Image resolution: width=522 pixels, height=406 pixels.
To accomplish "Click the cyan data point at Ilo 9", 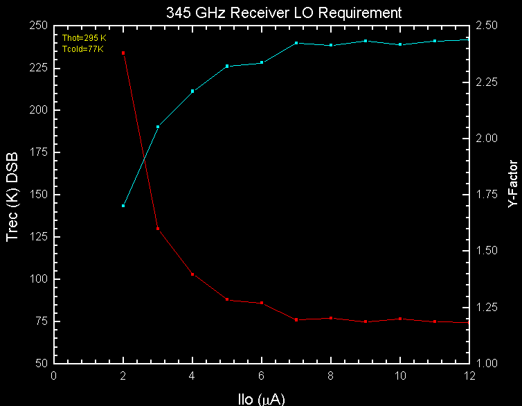I will [366, 41].
